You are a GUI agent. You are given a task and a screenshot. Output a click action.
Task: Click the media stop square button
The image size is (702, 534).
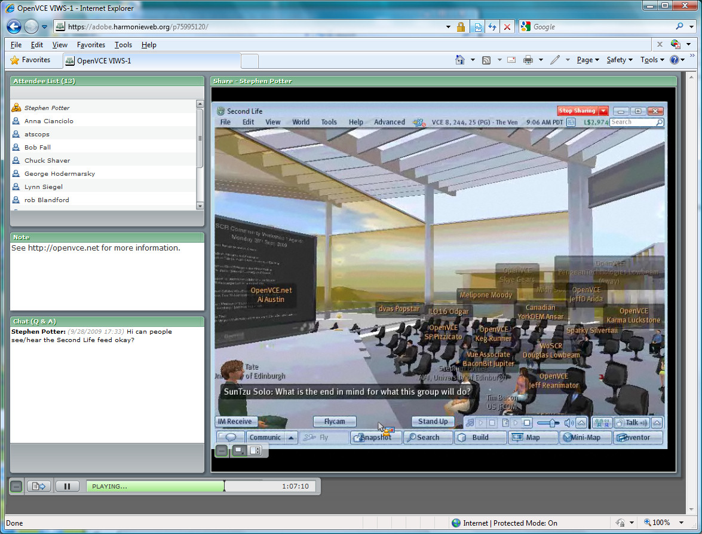(x=527, y=422)
